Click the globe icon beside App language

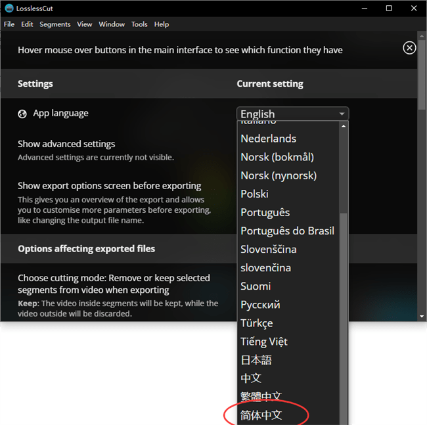point(22,114)
